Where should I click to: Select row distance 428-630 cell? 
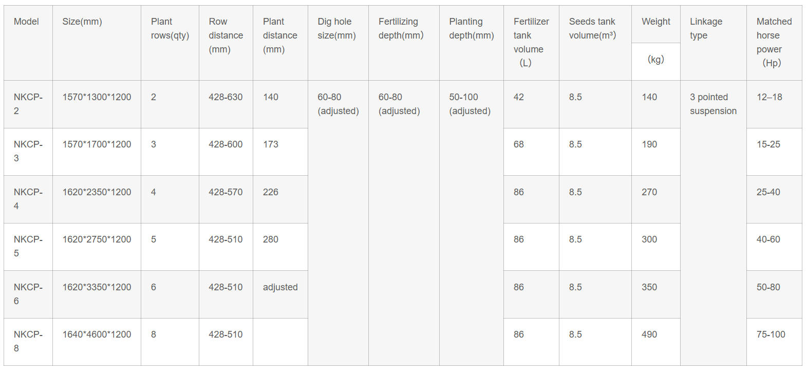226,104
